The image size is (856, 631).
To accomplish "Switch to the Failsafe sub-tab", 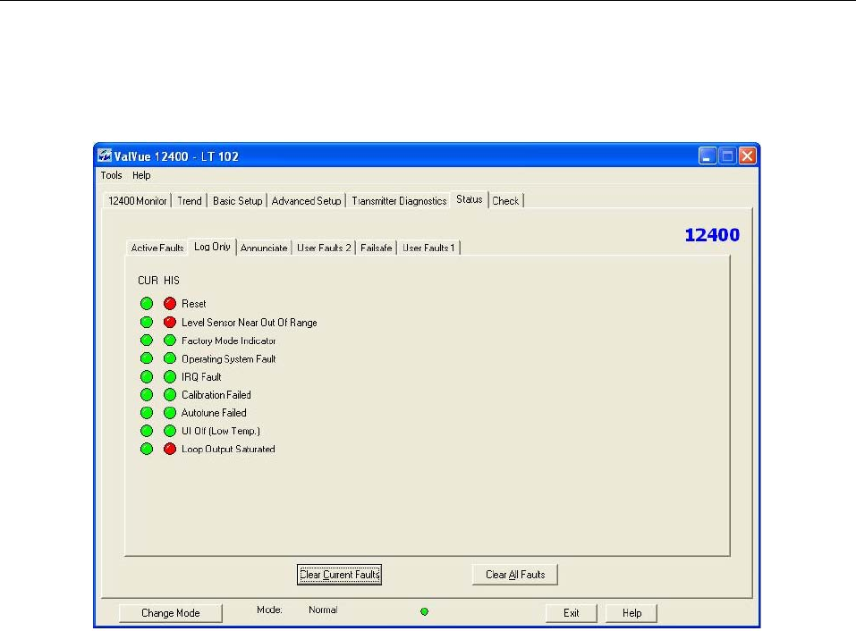I will tap(377, 248).
